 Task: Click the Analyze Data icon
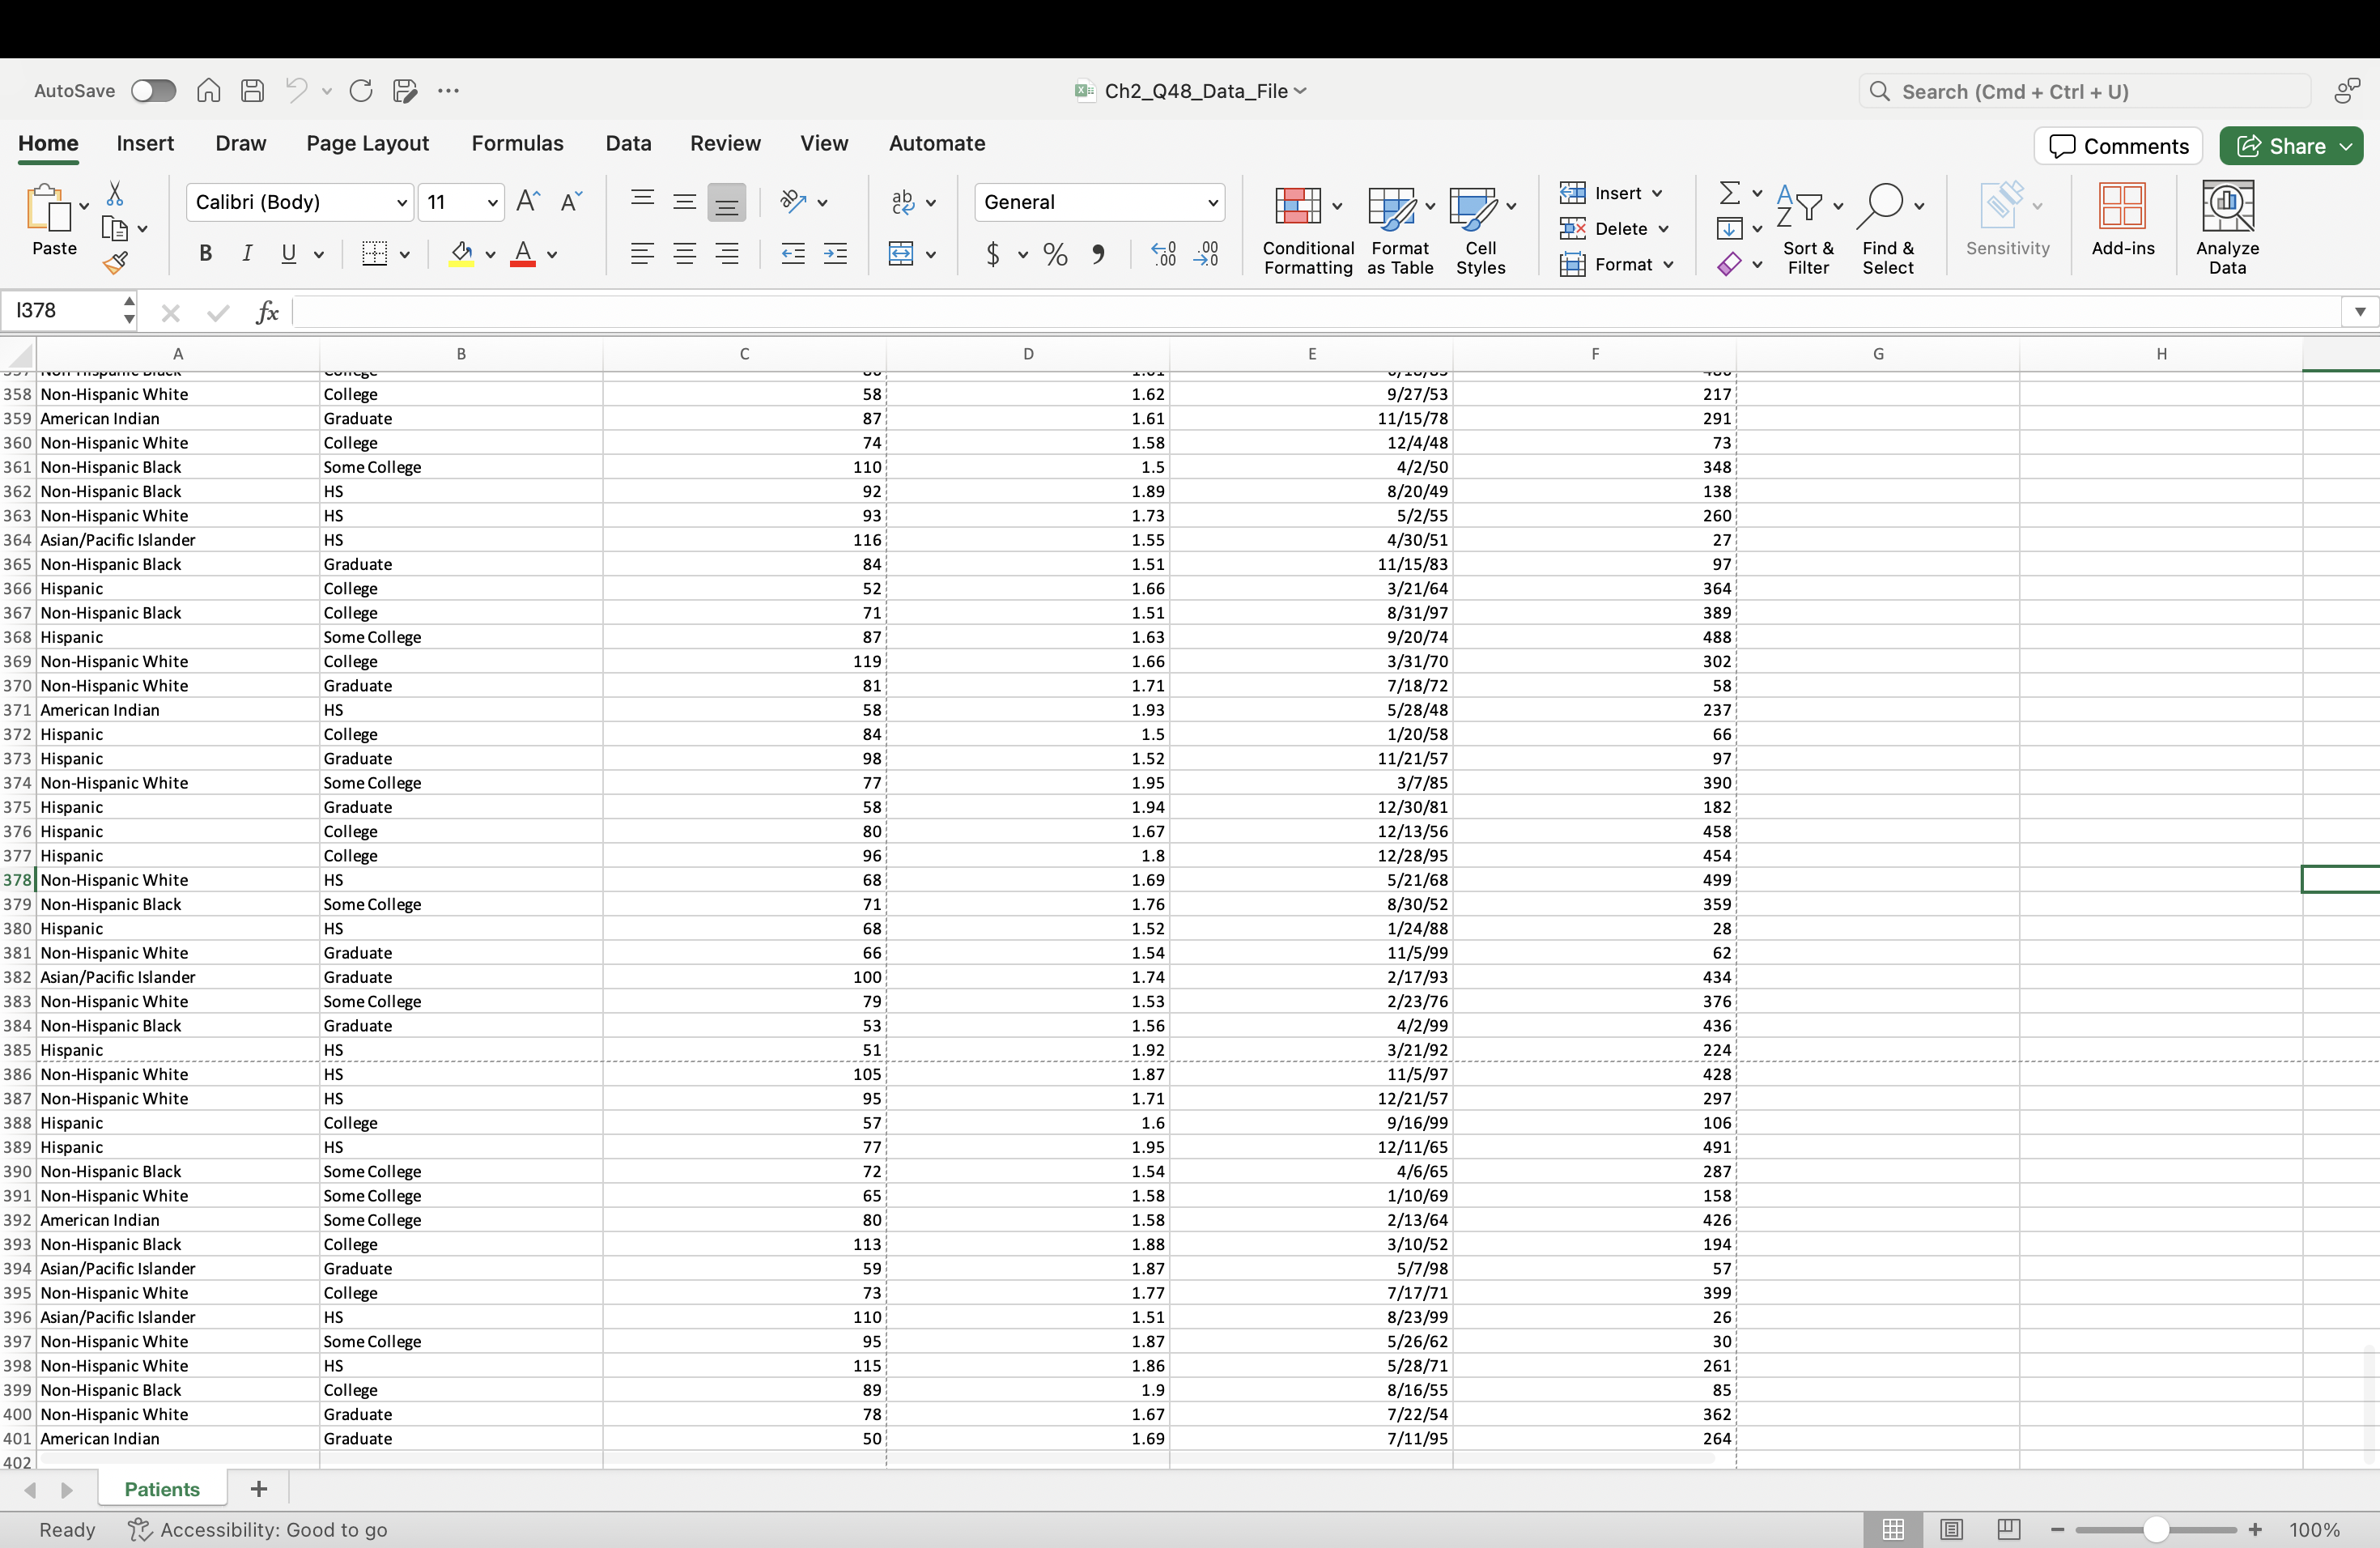point(2226,228)
